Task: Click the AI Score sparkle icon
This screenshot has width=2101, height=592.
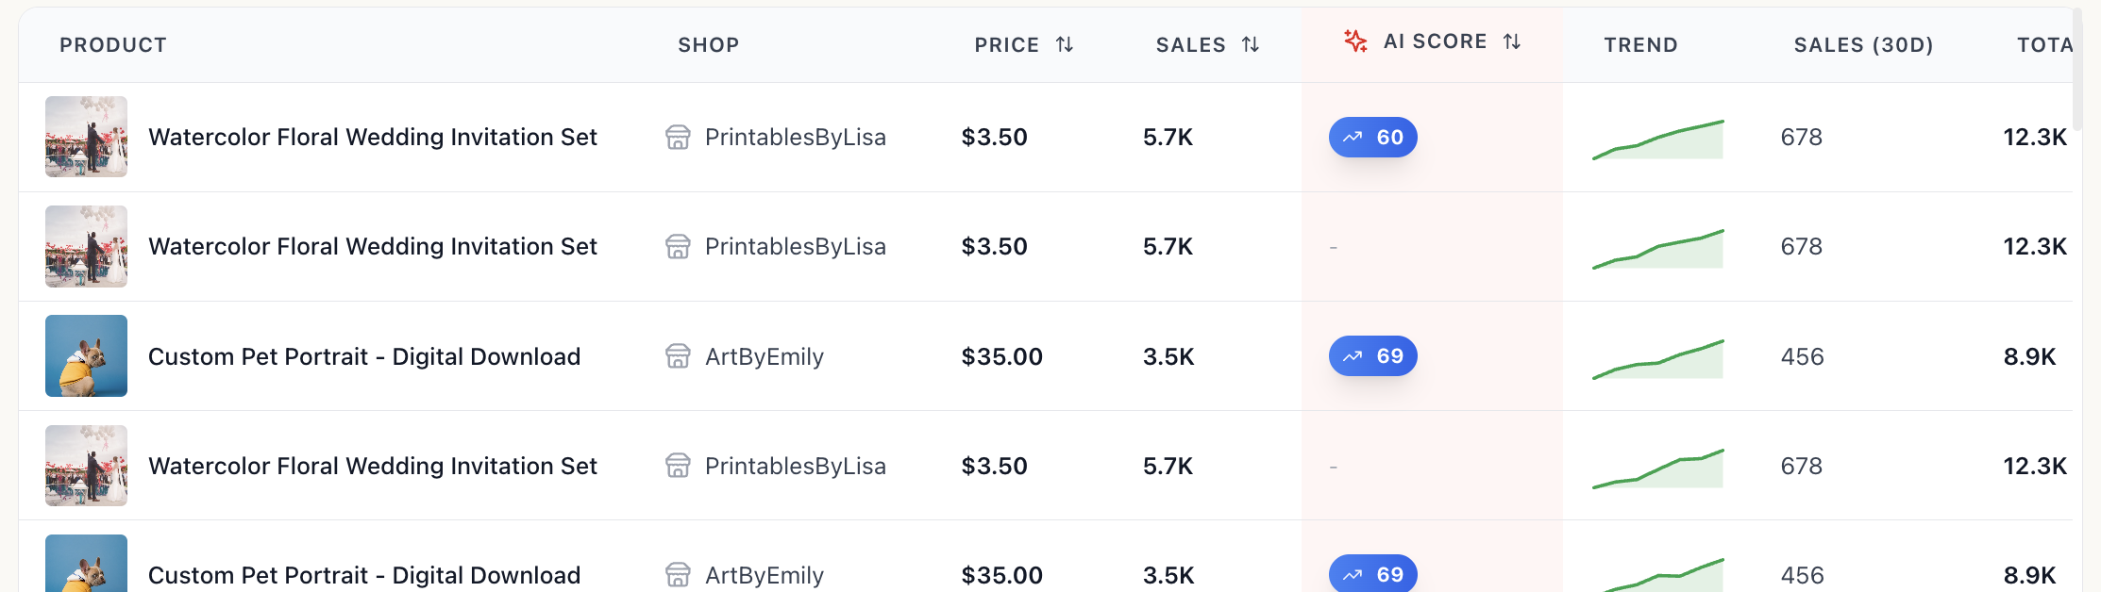Action: [1355, 41]
